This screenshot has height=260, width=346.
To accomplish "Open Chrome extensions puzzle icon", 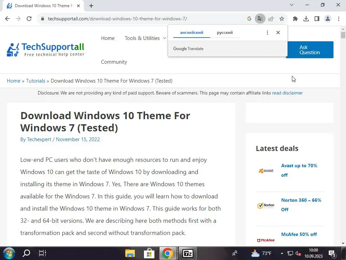I will tap(295, 19).
